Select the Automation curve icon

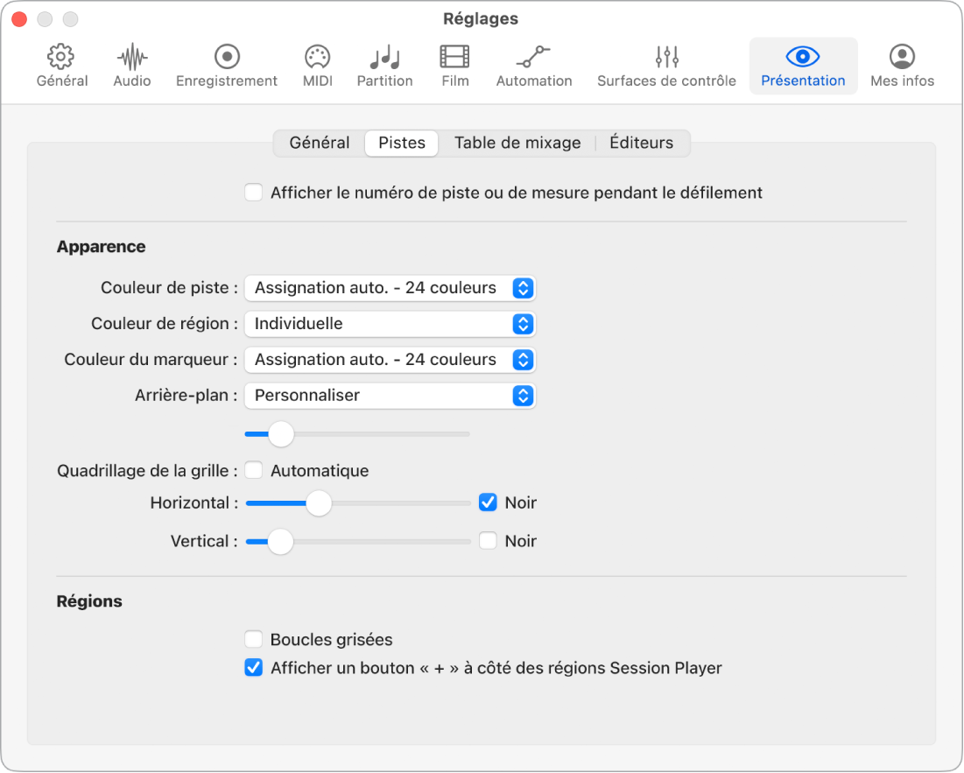coord(533,58)
